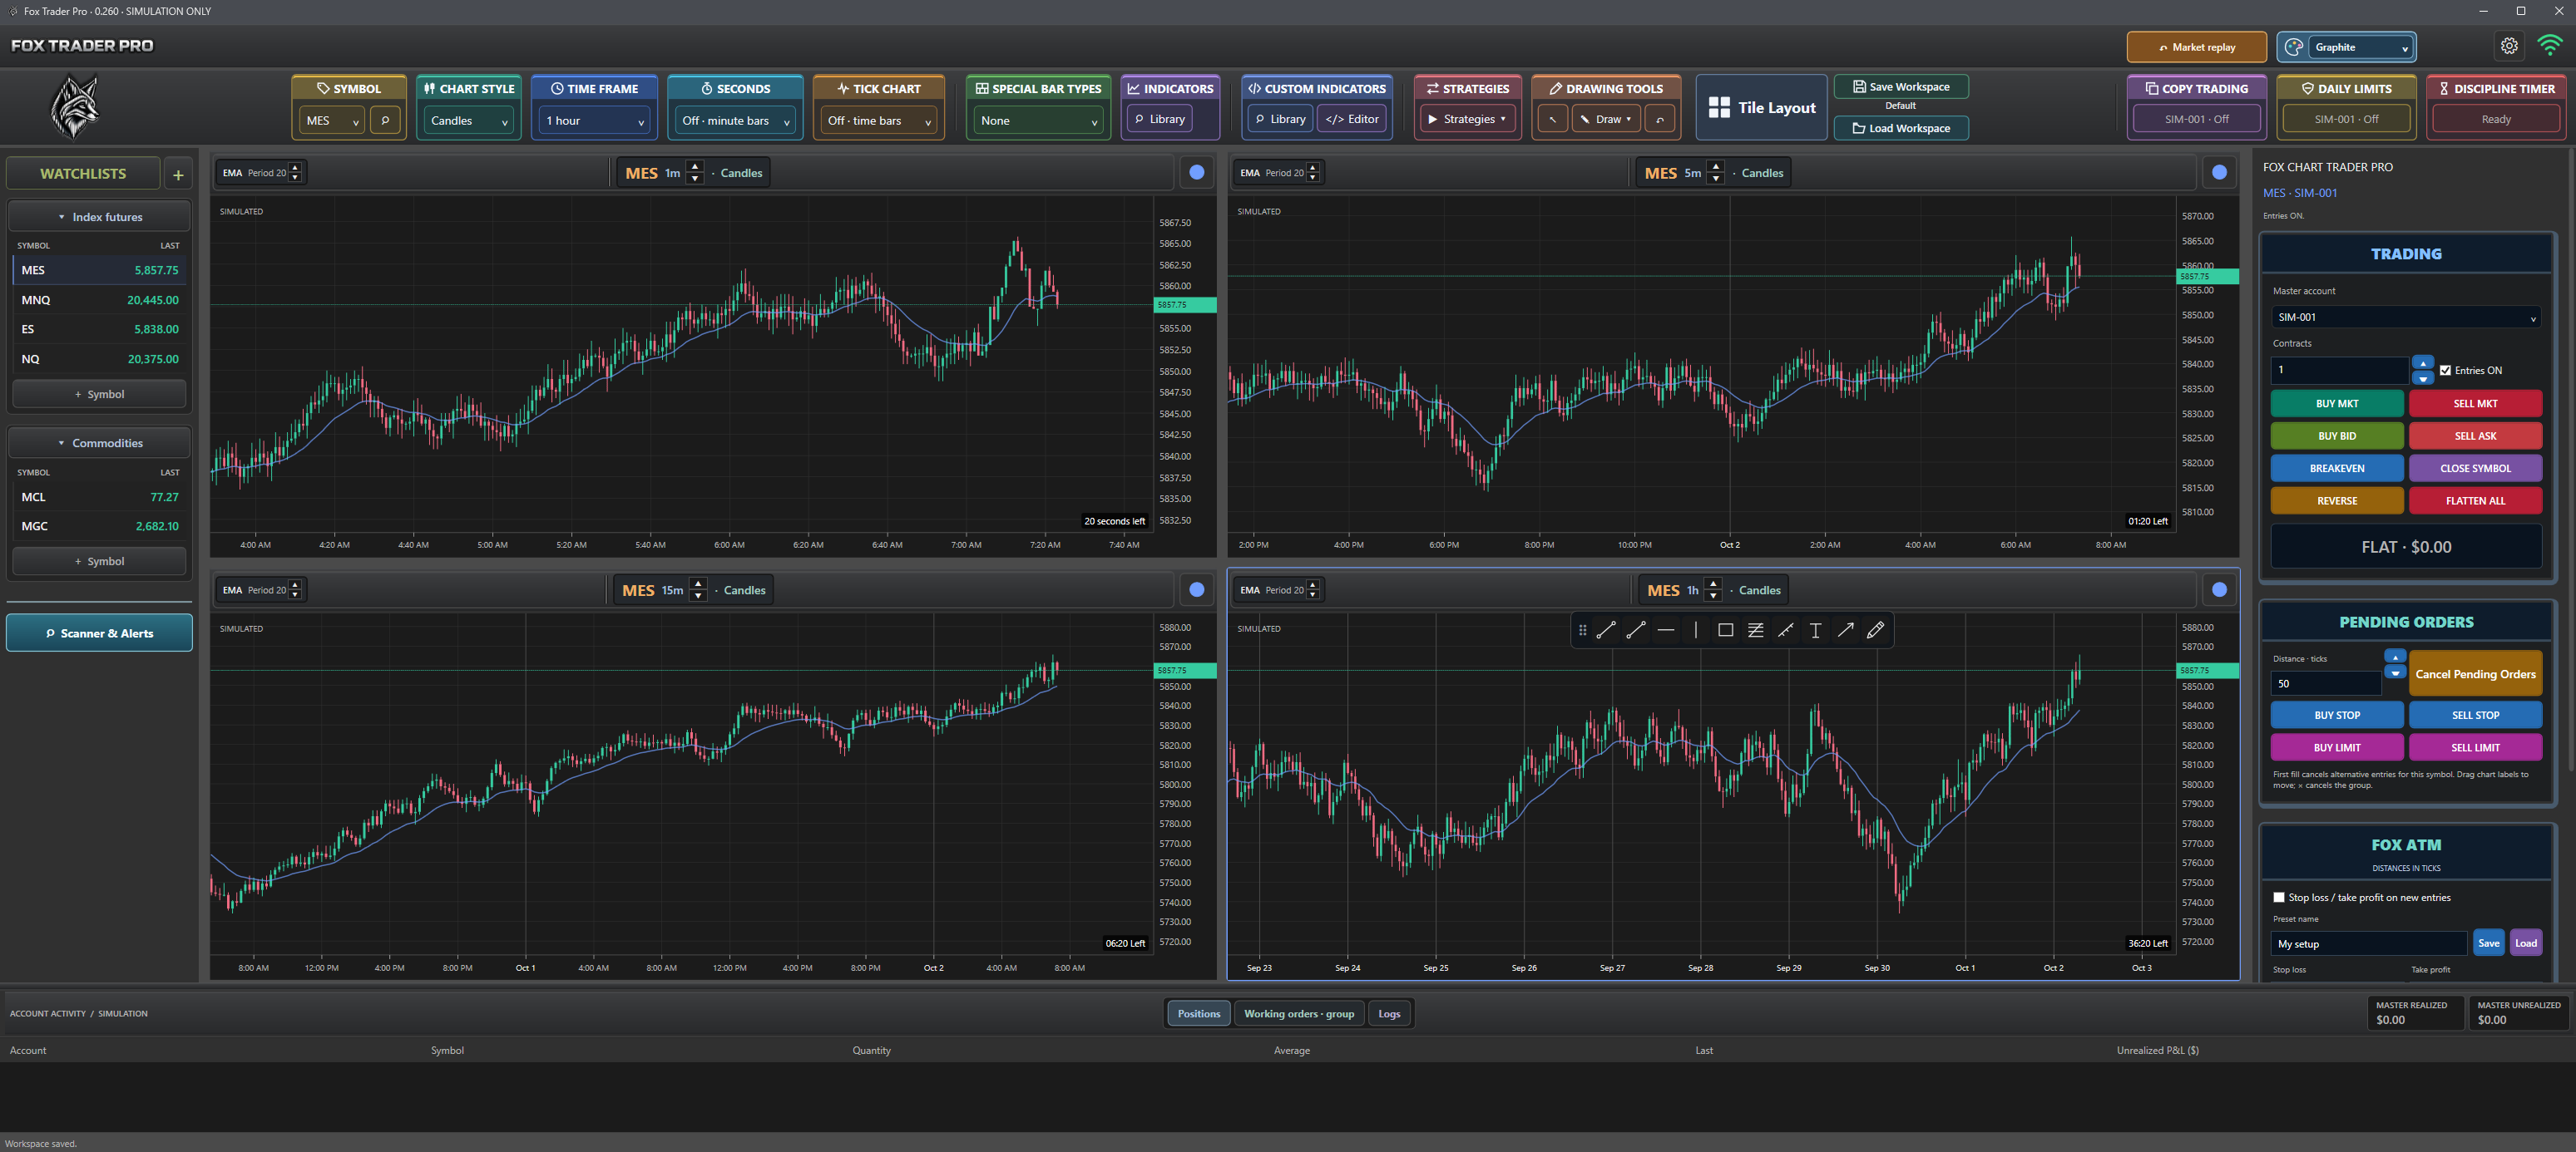Click the BUY MKT button
The image size is (2576, 1152).
click(2336, 404)
